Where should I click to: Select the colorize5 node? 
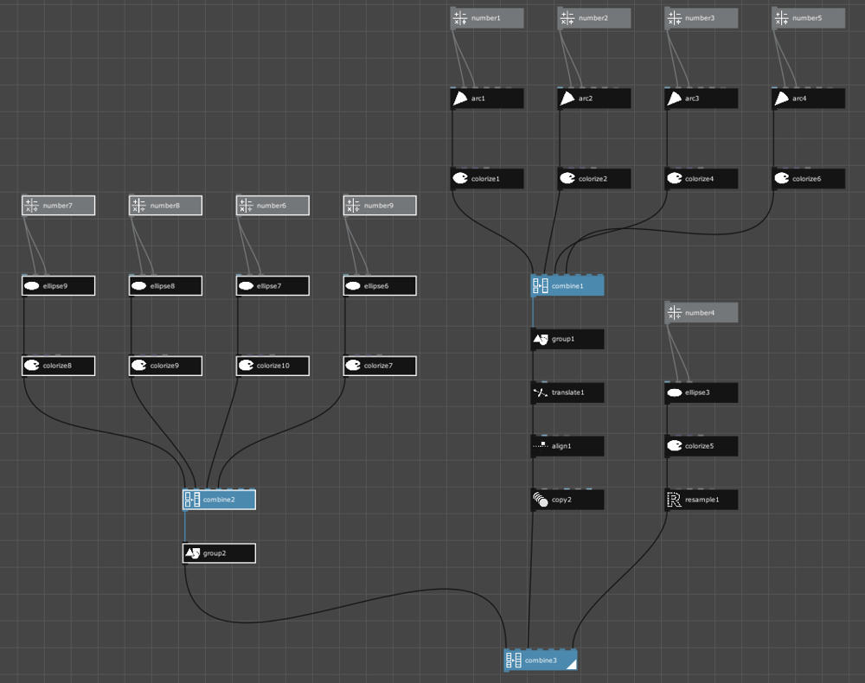[701, 446]
